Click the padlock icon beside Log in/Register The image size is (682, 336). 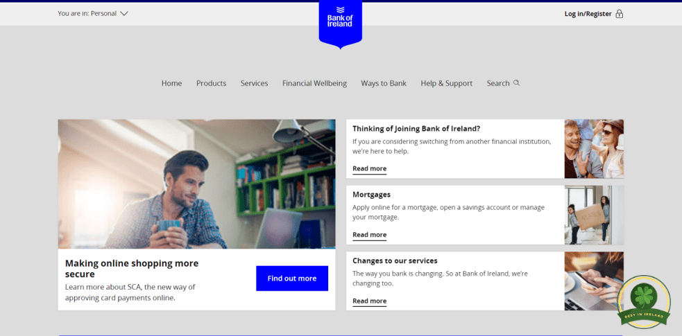click(x=620, y=14)
